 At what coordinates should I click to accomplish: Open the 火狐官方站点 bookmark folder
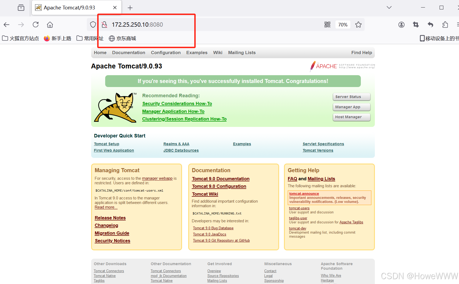point(20,39)
